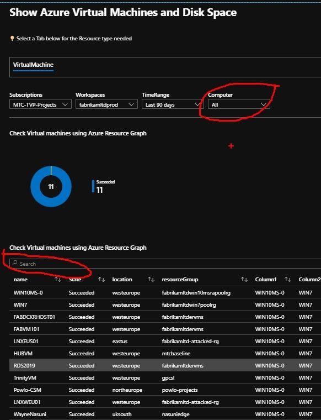
Task: Sort by the location column arrows
Action: tap(151, 280)
